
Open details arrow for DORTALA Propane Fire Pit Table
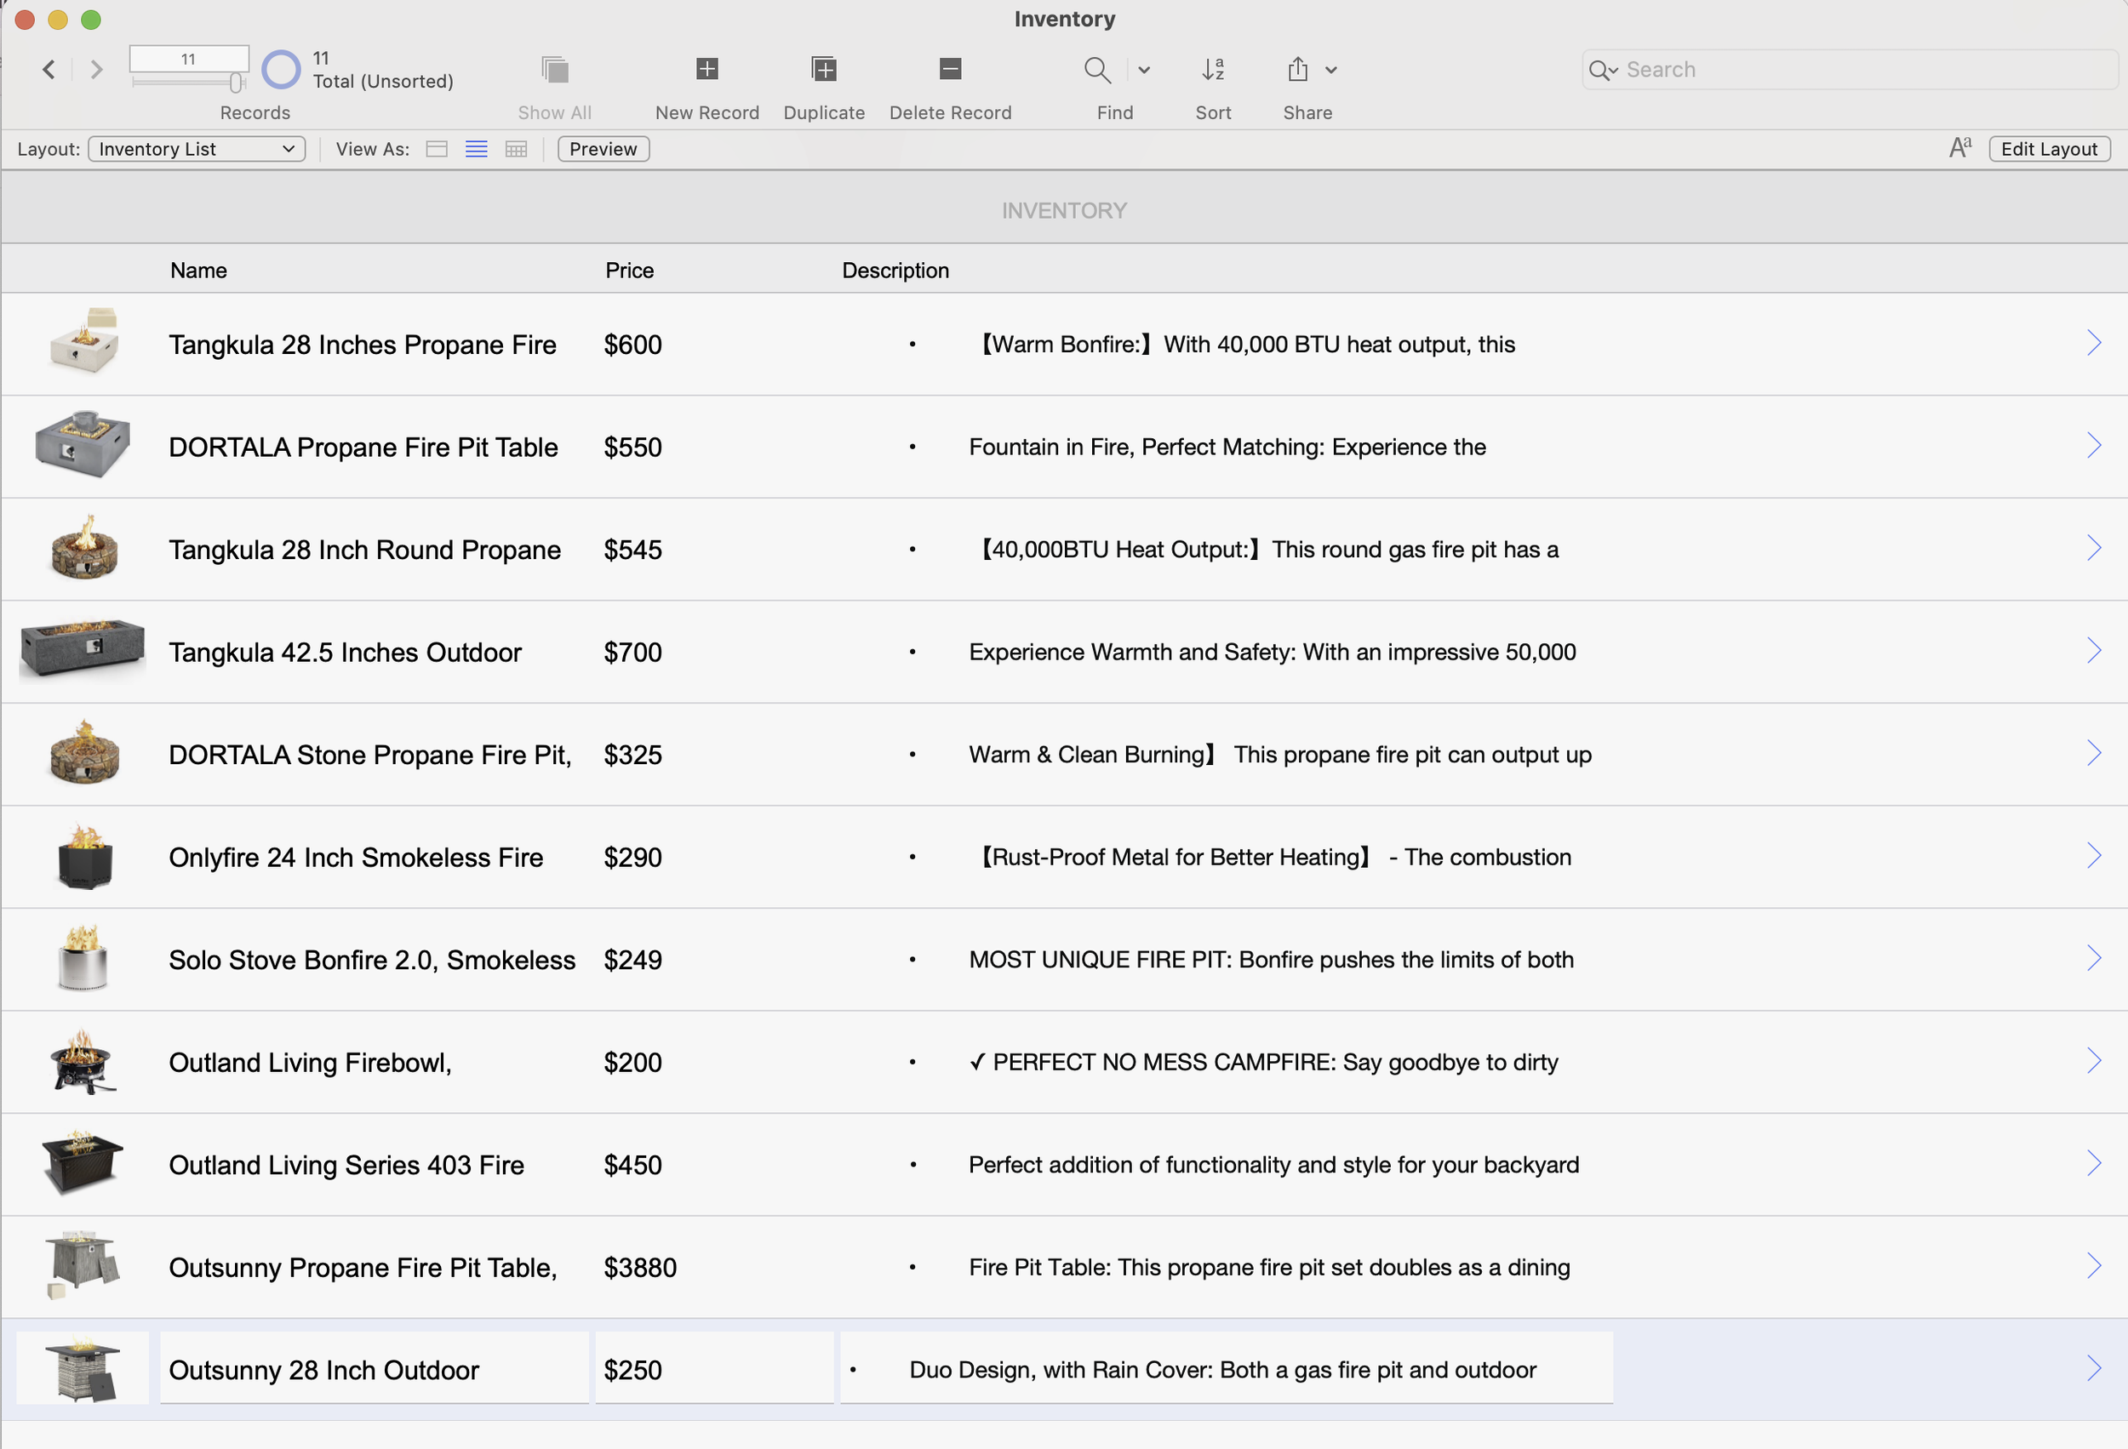click(x=2094, y=446)
